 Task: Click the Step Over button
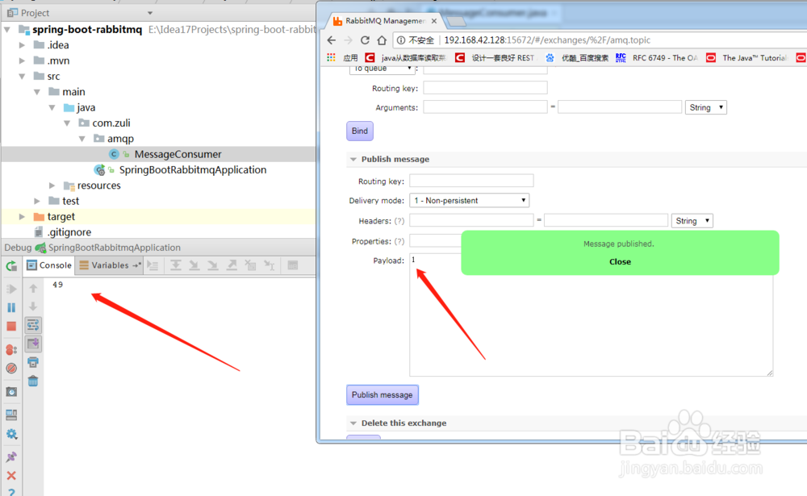(175, 265)
